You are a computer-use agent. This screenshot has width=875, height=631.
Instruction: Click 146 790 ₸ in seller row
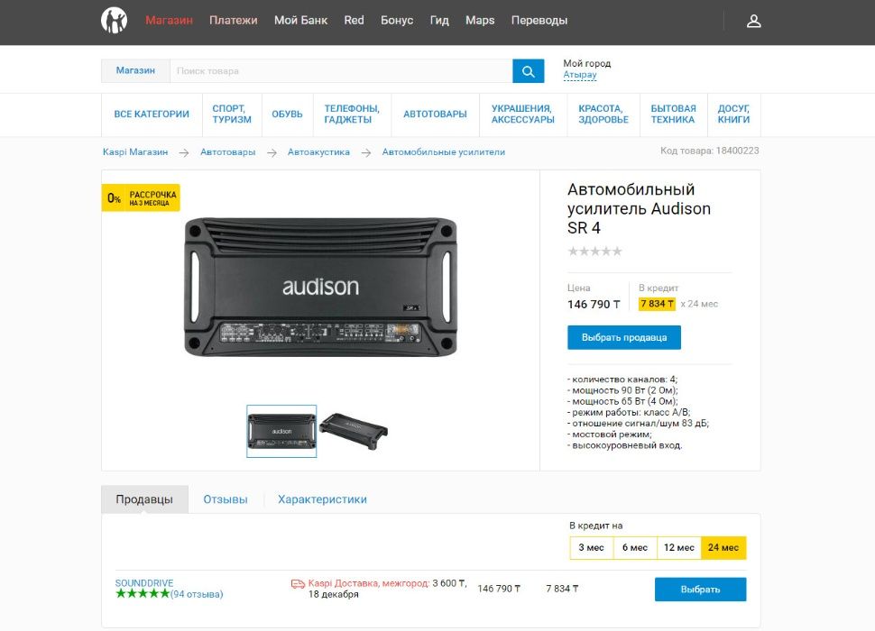tap(499, 589)
